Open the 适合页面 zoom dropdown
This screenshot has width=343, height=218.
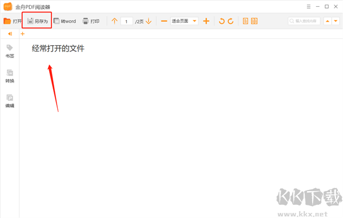coord(184,21)
